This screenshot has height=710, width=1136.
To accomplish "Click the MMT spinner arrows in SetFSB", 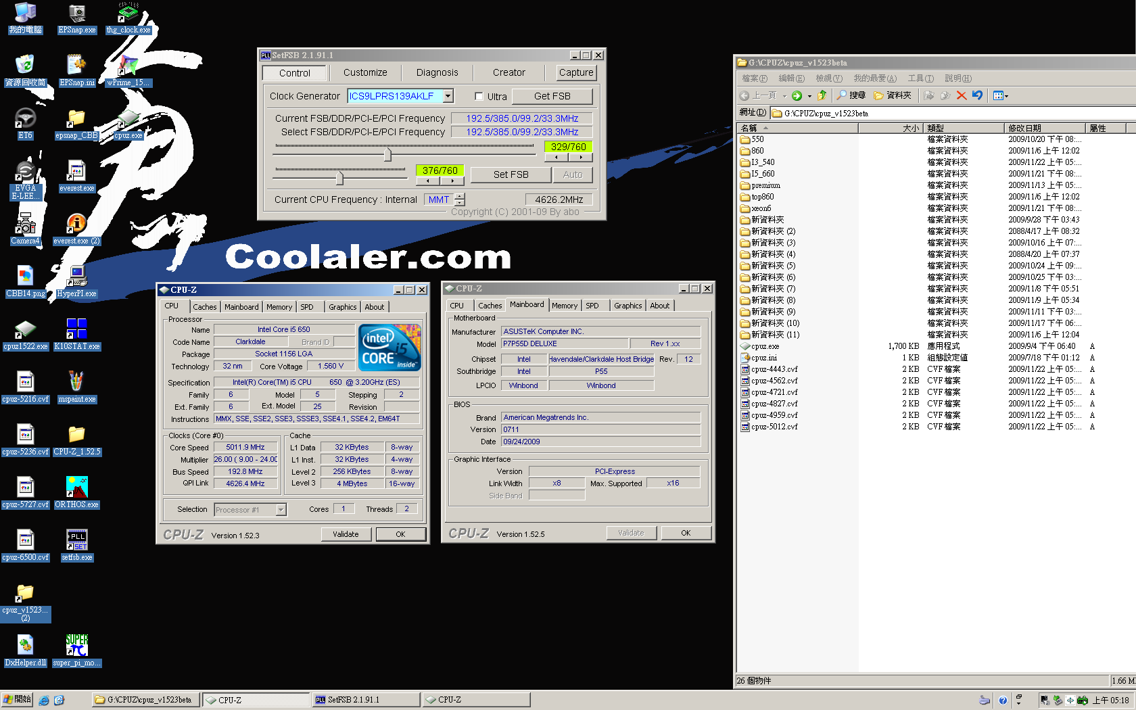I will pos(460,199).
